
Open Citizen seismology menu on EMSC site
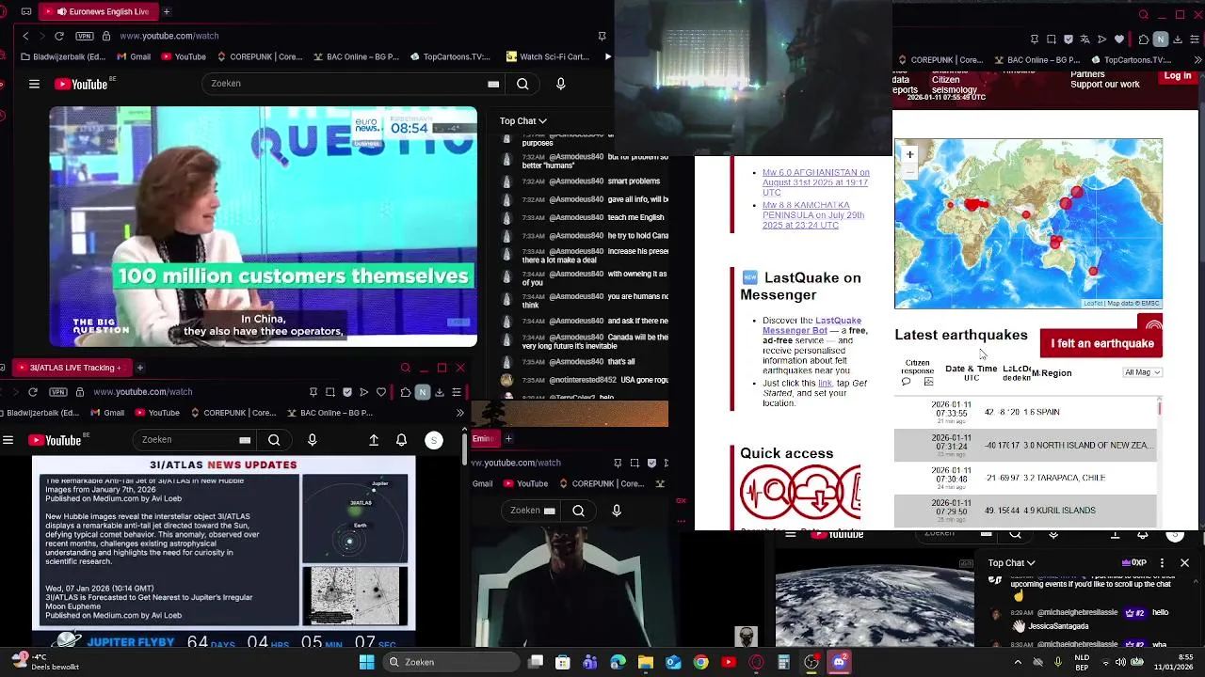point(953,85)
